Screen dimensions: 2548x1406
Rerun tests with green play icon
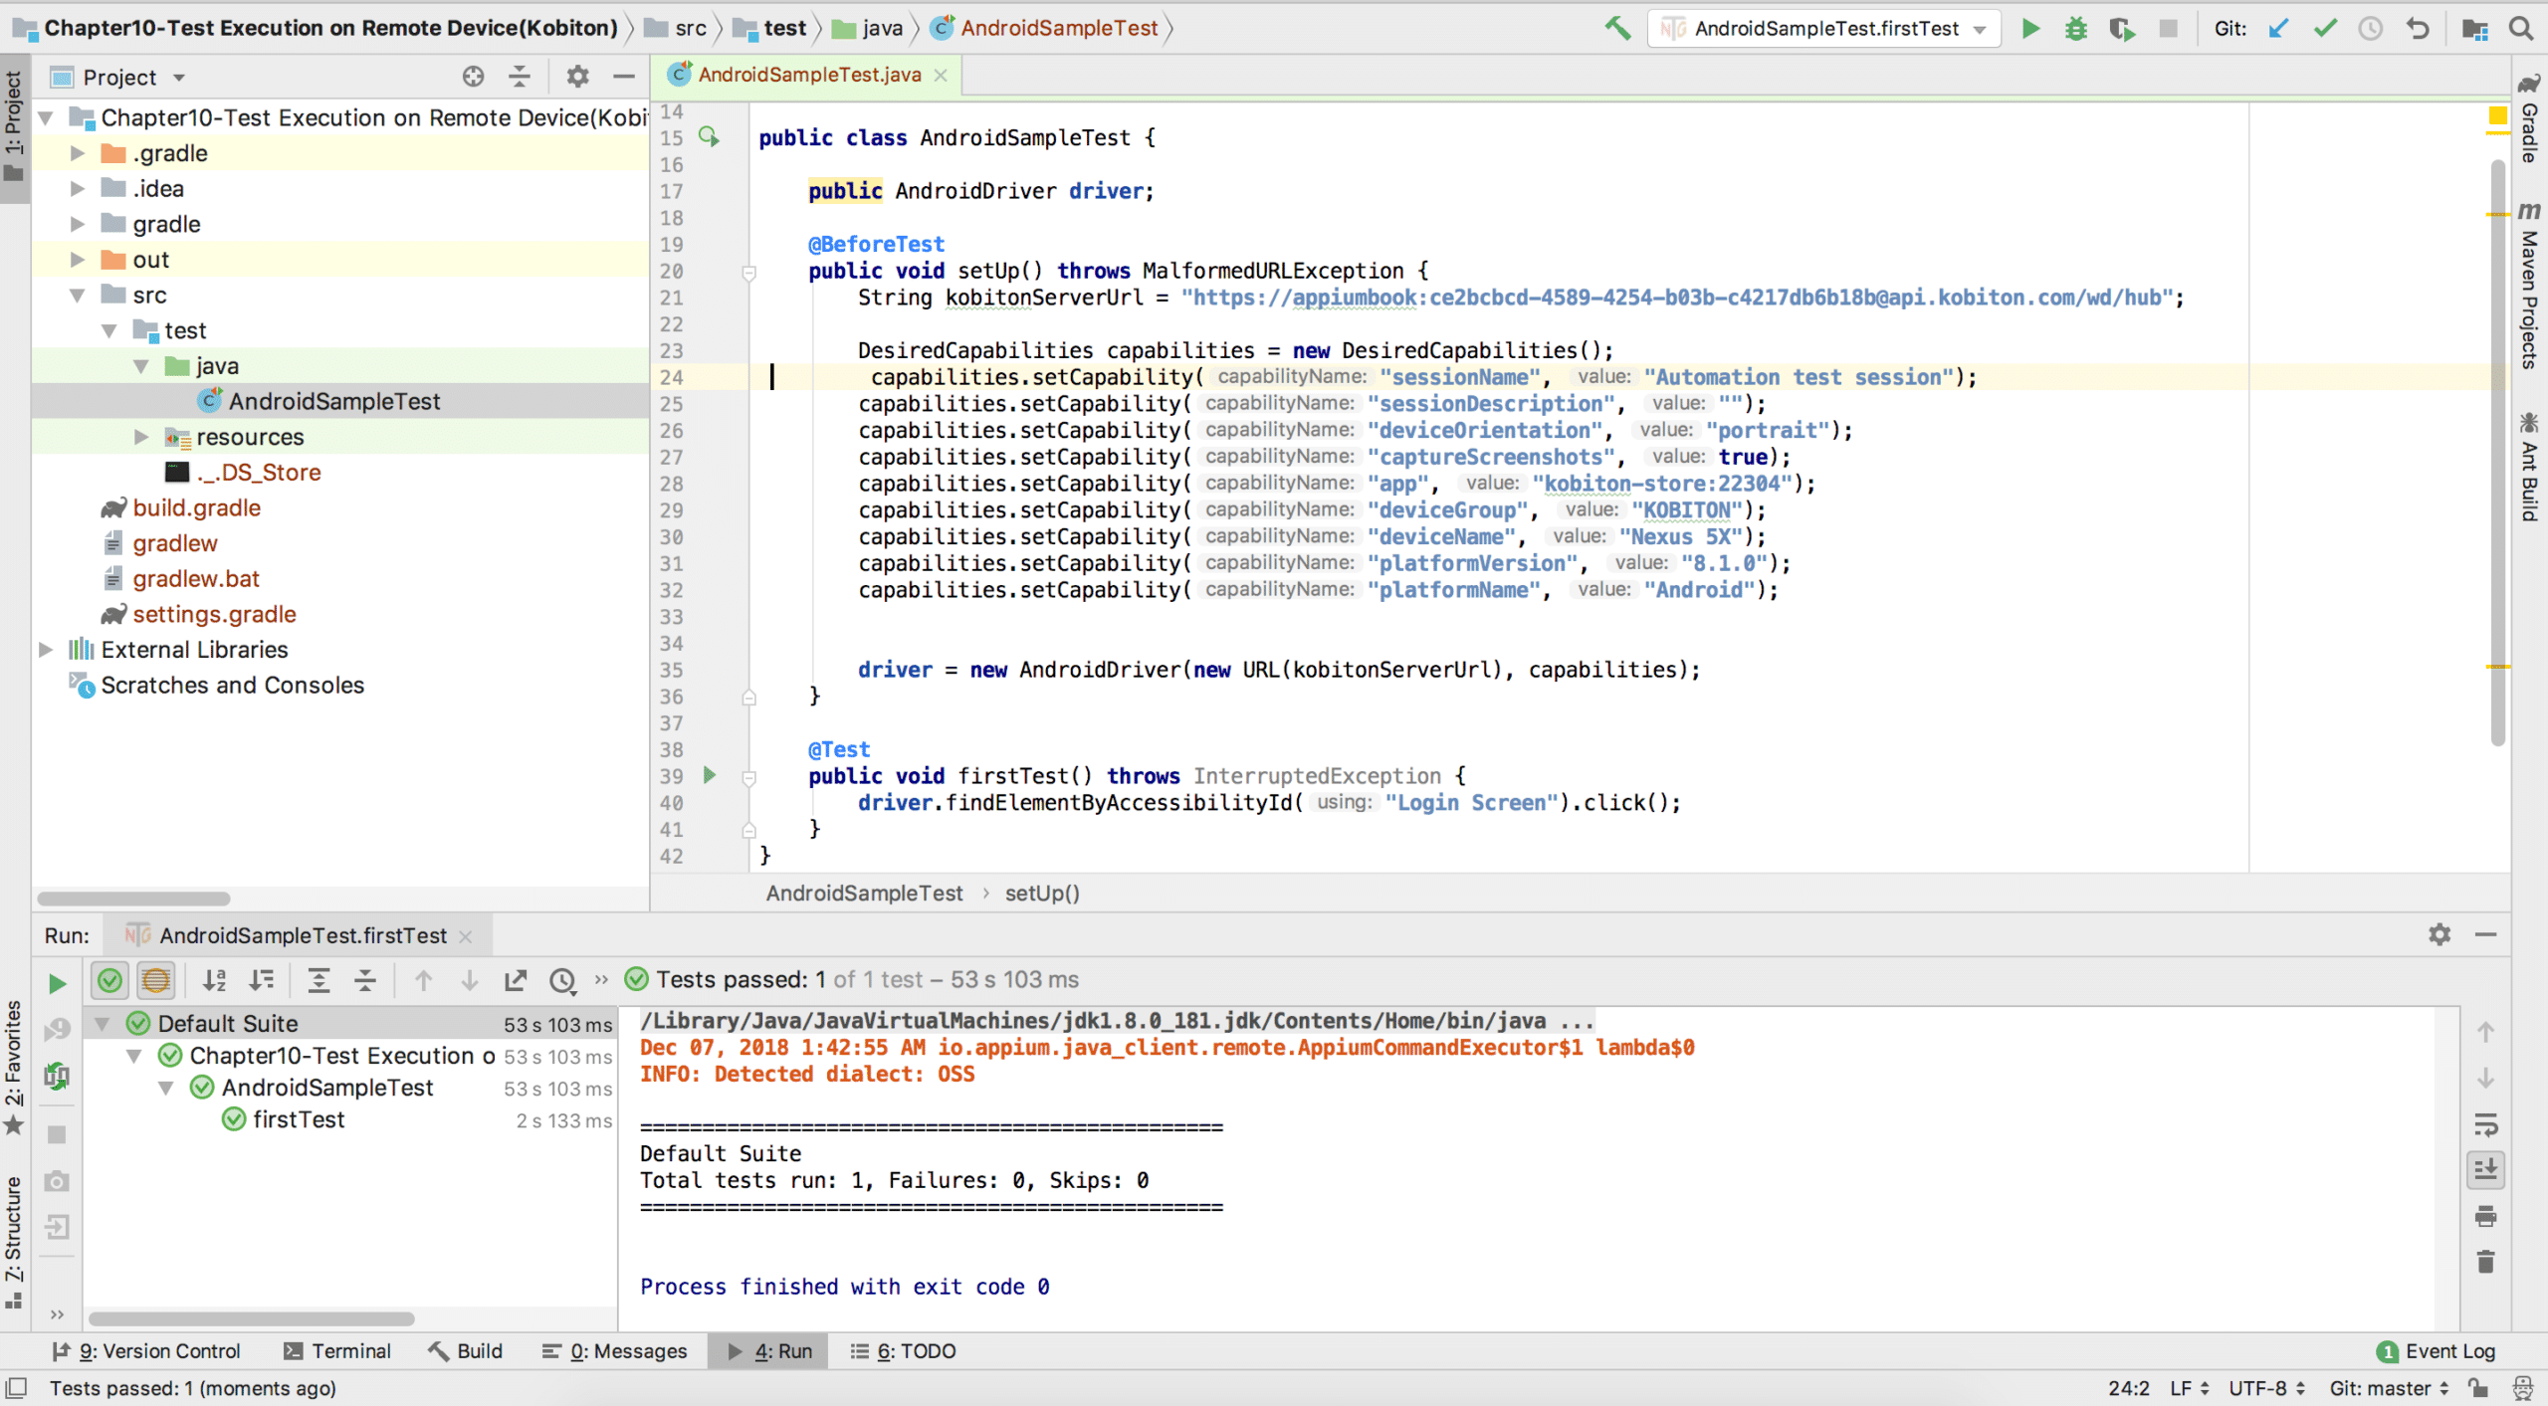57,983
